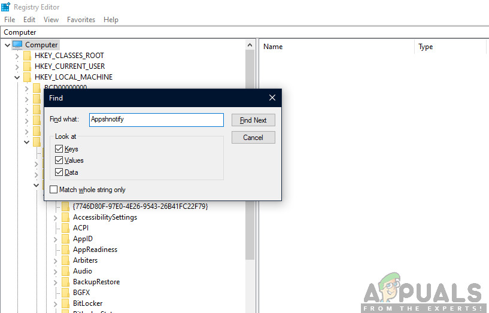Uncheck the Keys checkbox
The width and height of the screenshot is (489, 313).
[x=59, y=148]
